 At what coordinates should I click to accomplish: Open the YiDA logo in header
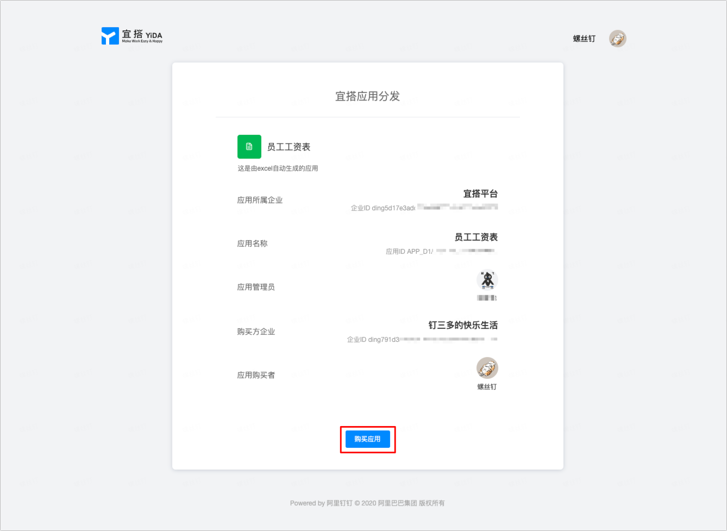point(132,36)
